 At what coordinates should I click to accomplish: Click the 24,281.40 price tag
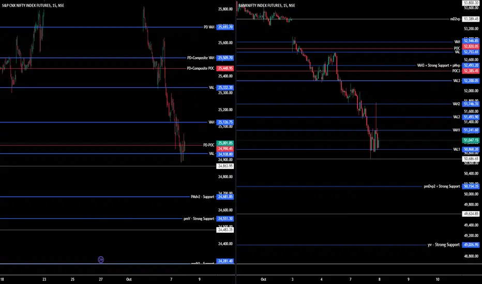225,261
